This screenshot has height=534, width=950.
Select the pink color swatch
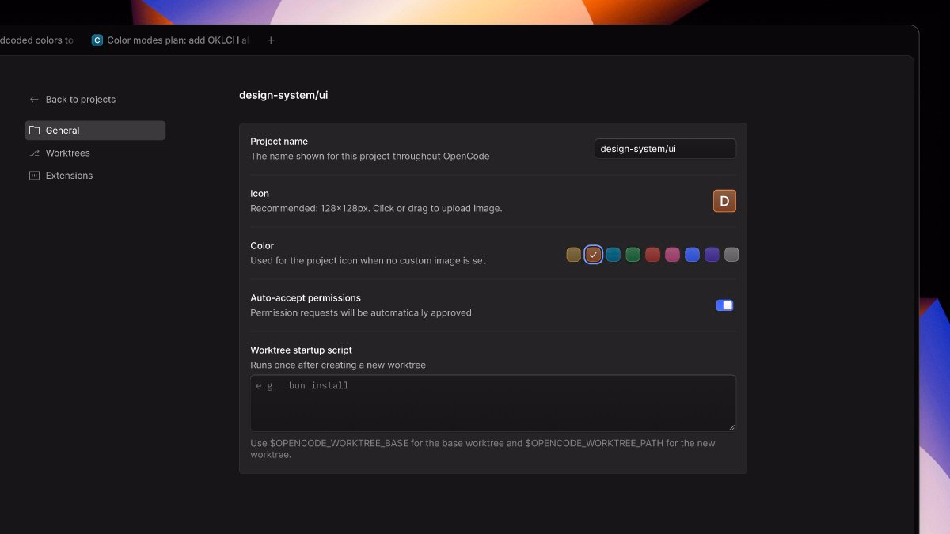click(x=673, y=255)
